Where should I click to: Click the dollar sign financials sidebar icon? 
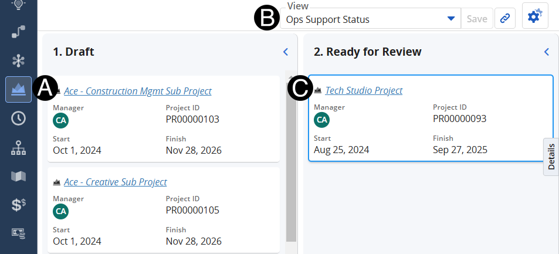[x=18, y=205]
